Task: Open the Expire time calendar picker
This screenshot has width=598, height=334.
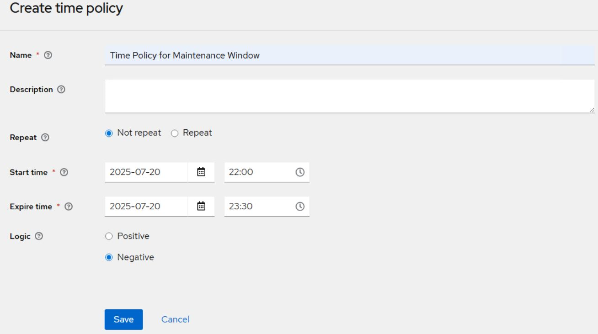Action: 201,206
